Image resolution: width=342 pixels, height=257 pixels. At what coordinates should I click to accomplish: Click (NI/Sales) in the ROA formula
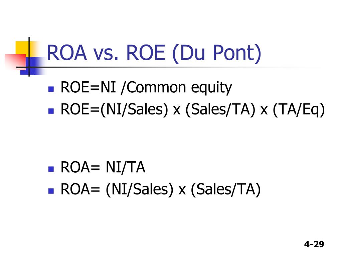click(x=139, y=190)
